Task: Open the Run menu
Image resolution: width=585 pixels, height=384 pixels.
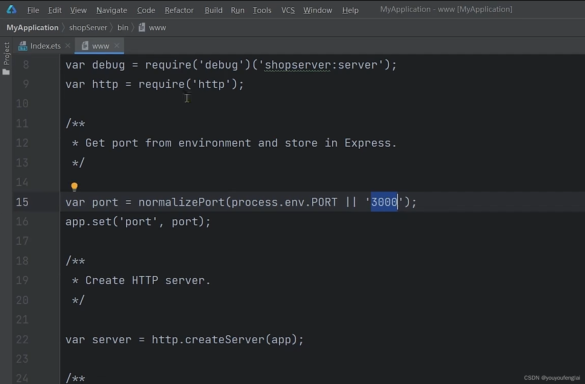Action: [237, 10]
